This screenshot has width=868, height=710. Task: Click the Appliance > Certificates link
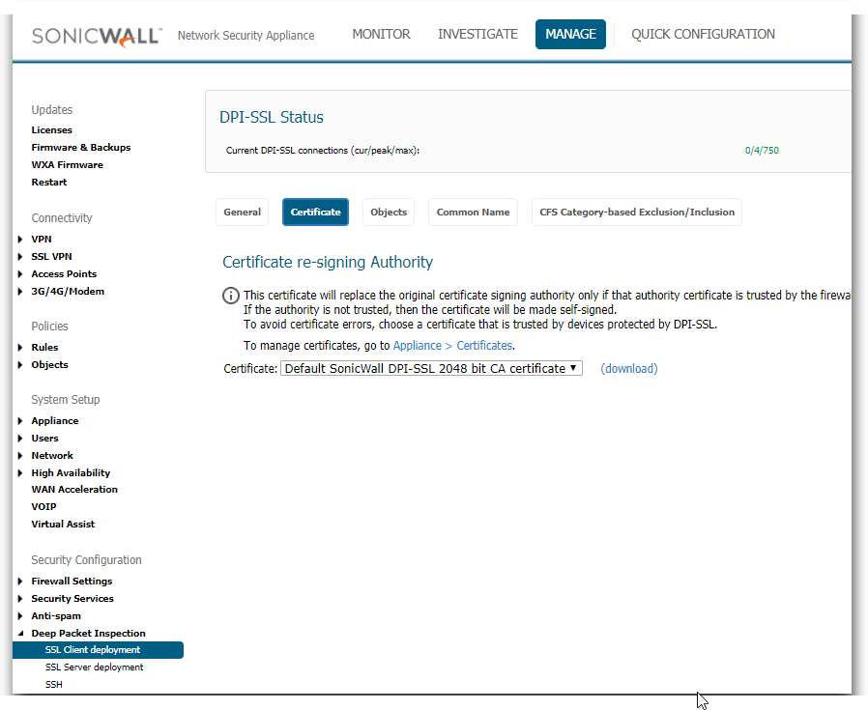(452, 346)
